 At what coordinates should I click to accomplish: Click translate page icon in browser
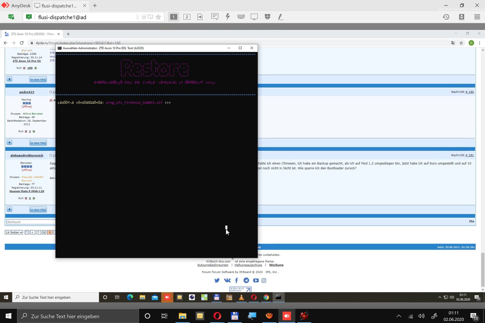[x=453, y=43]
